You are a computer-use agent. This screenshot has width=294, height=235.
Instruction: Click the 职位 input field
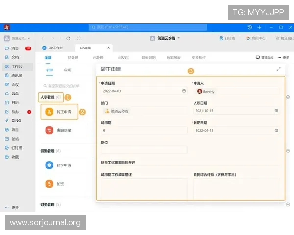144,150
